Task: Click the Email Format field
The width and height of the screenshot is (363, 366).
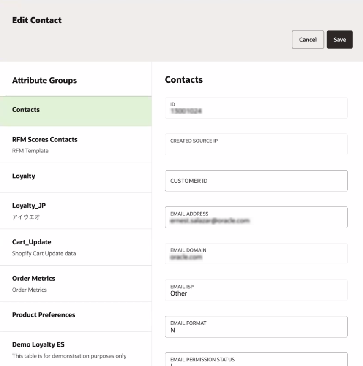Action: [256, 327]
